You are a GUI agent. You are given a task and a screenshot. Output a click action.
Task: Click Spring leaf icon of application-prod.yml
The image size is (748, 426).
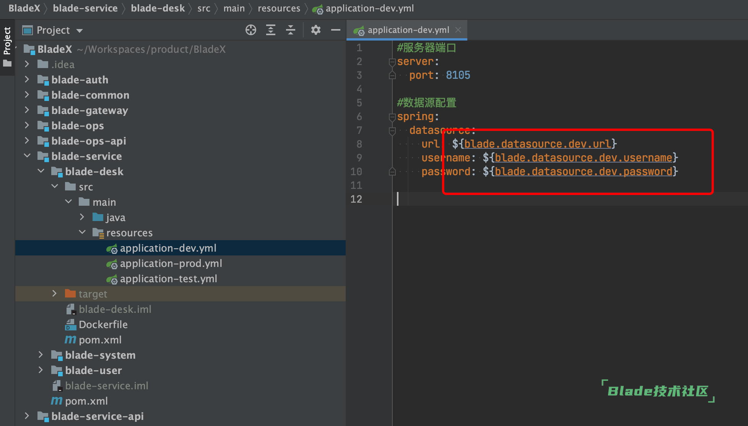tap(112, 264)
